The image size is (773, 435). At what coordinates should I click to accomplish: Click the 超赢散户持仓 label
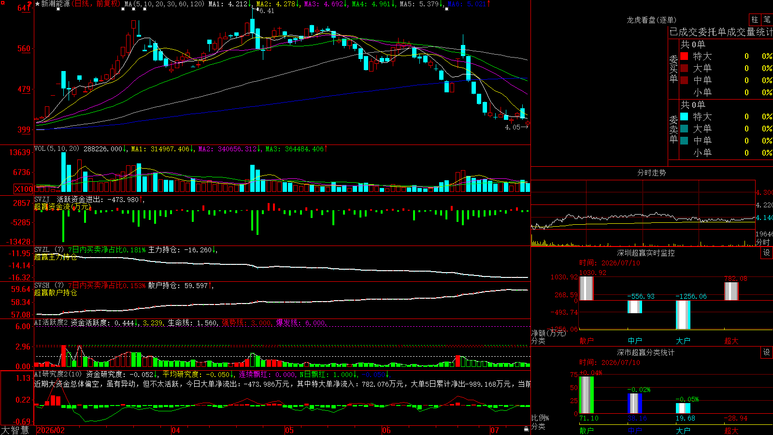(56, 293)
